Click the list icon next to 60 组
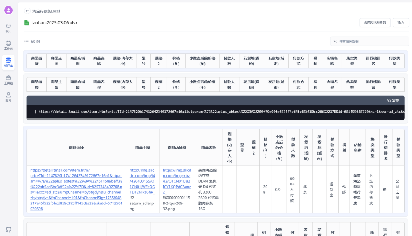The width and height of the screenshot is (412, 236). click(x=26, y=41)
